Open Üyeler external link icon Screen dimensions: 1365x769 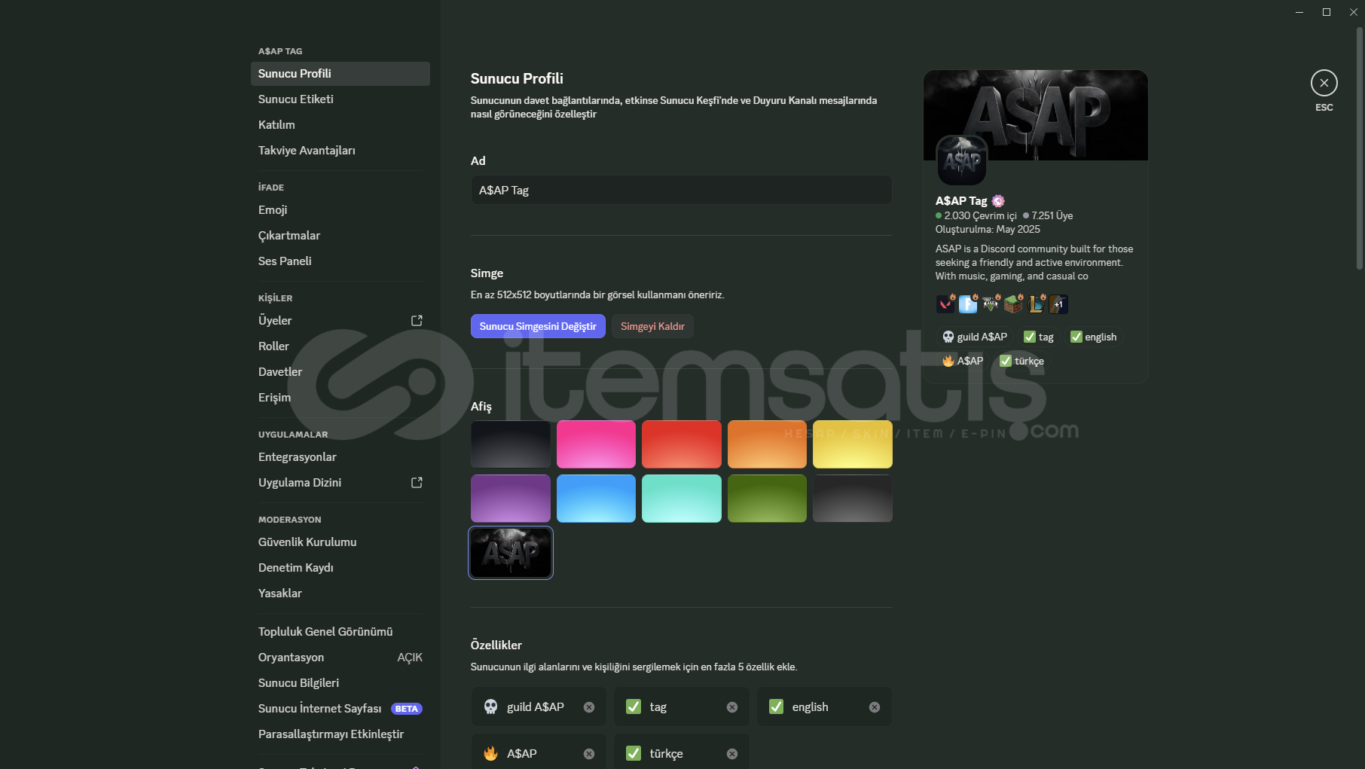tap(417, 321)
